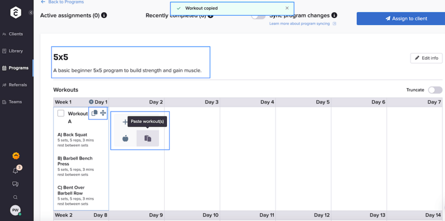The height and width of the screenshot is (221, 445).
Task: Click the Assign to client button
Action: pos(400,19)
